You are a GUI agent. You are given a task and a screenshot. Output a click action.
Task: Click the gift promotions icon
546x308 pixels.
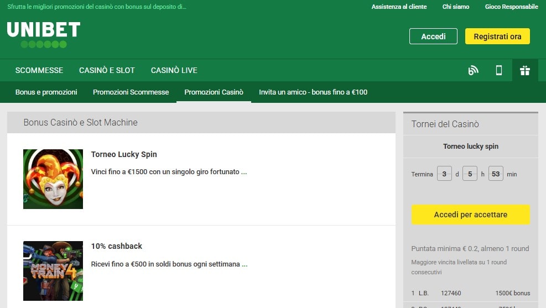(525, 70)
